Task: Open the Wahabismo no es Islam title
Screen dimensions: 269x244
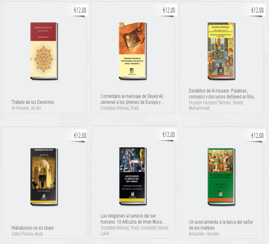Action: click(33, 228)
